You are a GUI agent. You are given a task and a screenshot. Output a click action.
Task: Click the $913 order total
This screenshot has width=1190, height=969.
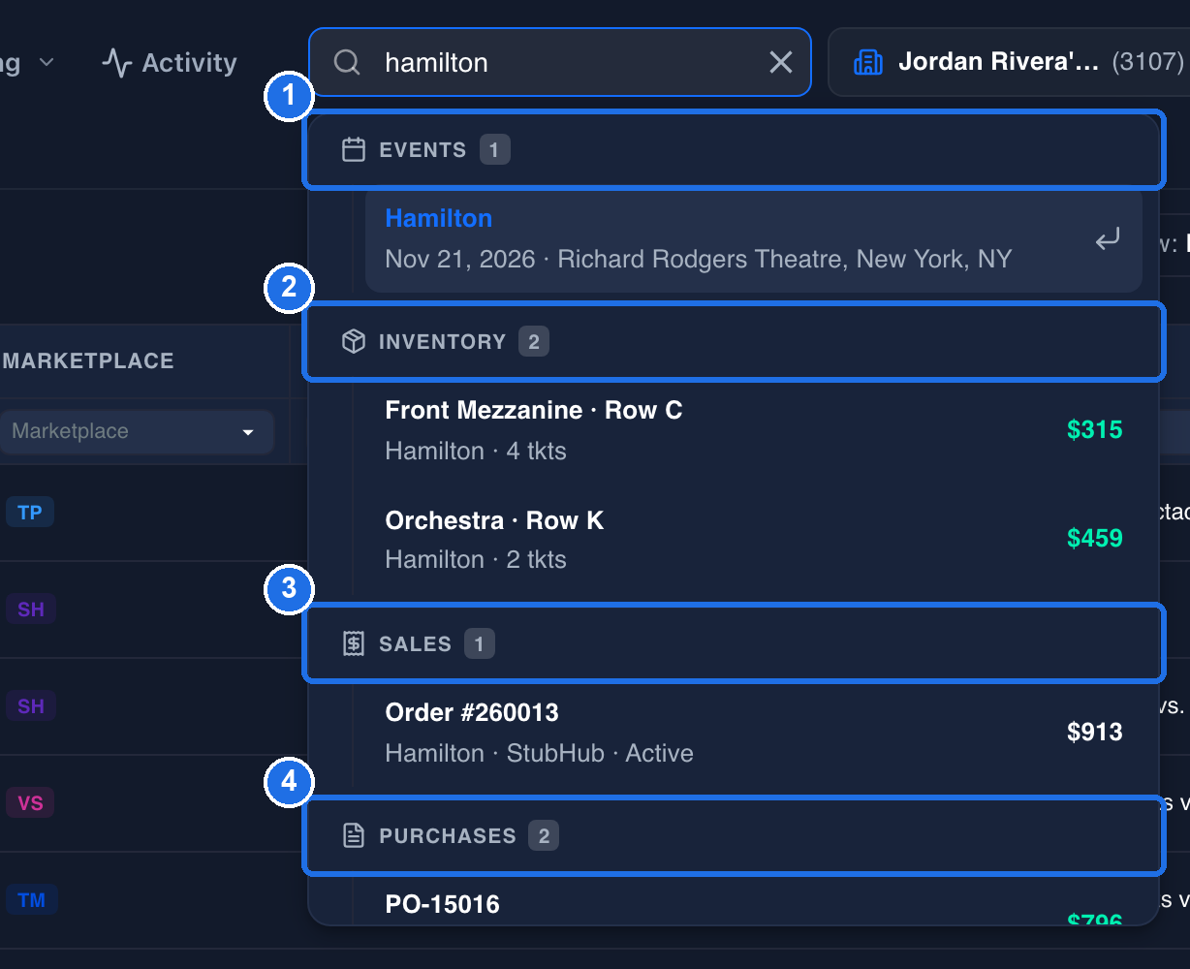[x=1095, y=732]
